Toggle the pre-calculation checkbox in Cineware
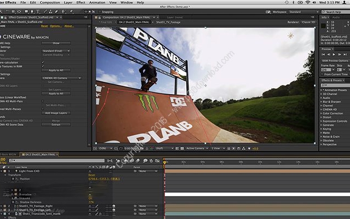Screen dimensions: 350x219 click(x=43, y=62)
